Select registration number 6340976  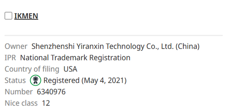51,92
